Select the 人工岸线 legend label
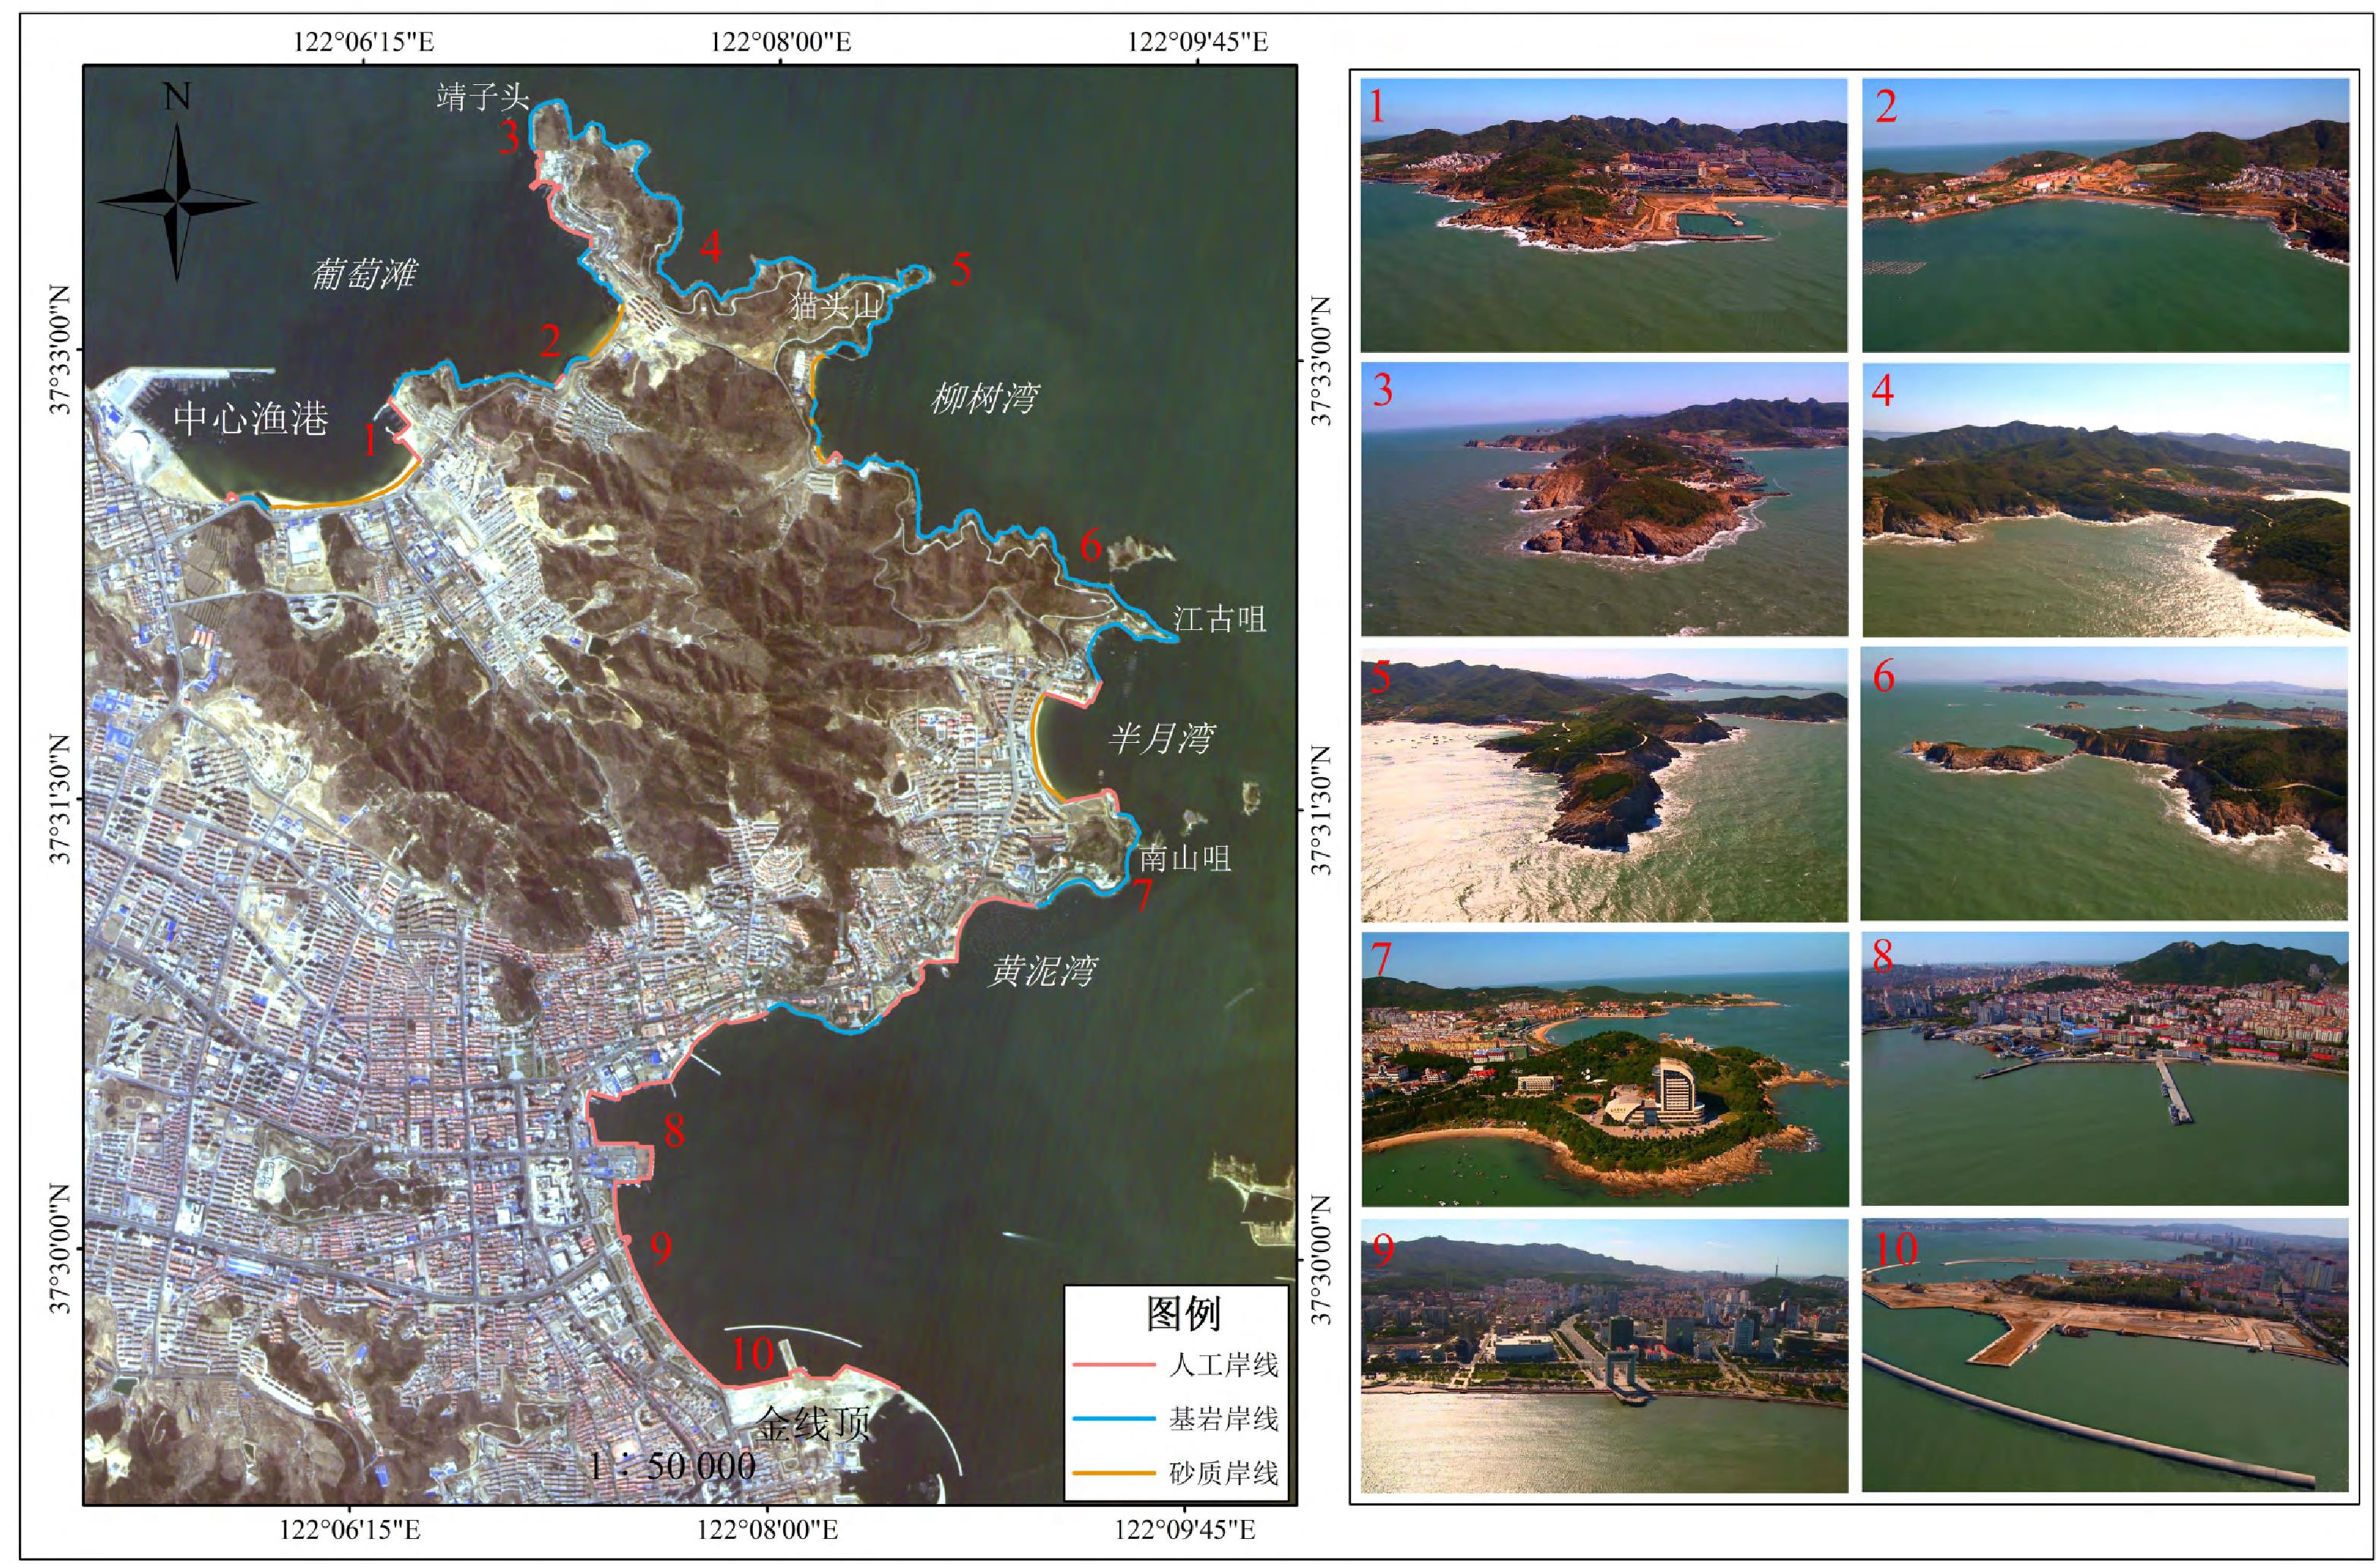 click(x=1223, y=1365)
